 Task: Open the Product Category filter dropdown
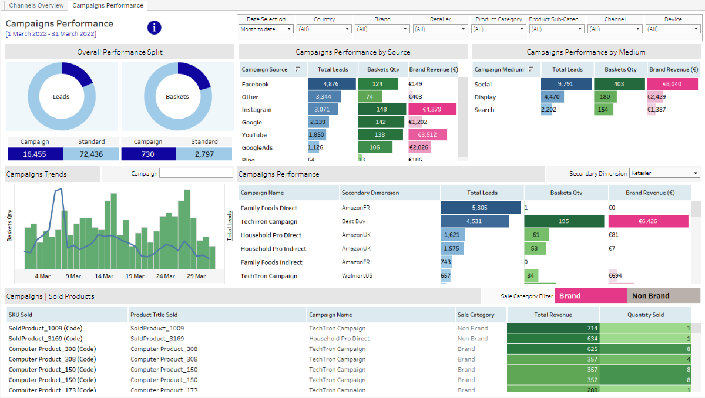[499, 29]
